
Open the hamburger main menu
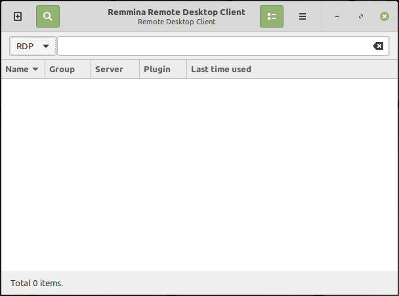(303, 16)
